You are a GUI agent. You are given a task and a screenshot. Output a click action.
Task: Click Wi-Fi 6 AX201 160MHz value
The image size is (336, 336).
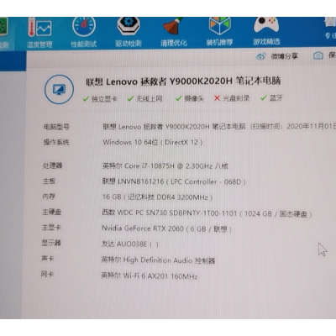pos(150,276)
